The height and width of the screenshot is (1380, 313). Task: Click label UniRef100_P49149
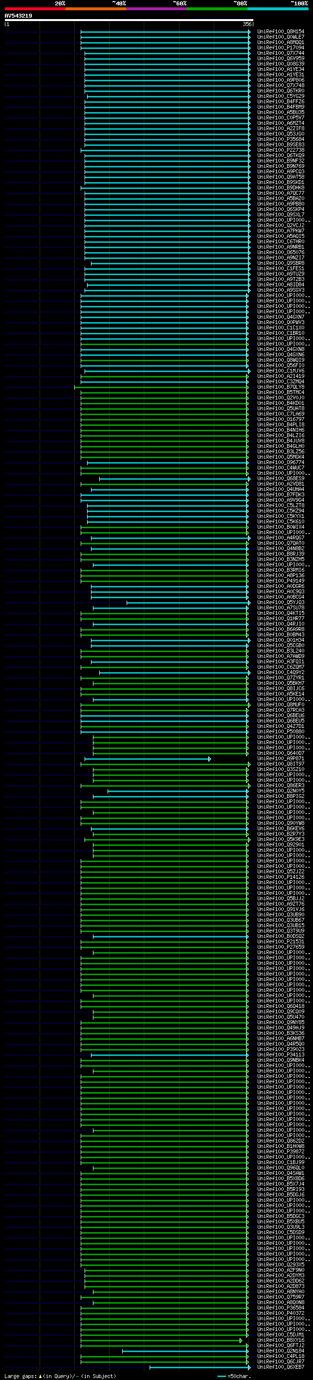click(280, 581)
